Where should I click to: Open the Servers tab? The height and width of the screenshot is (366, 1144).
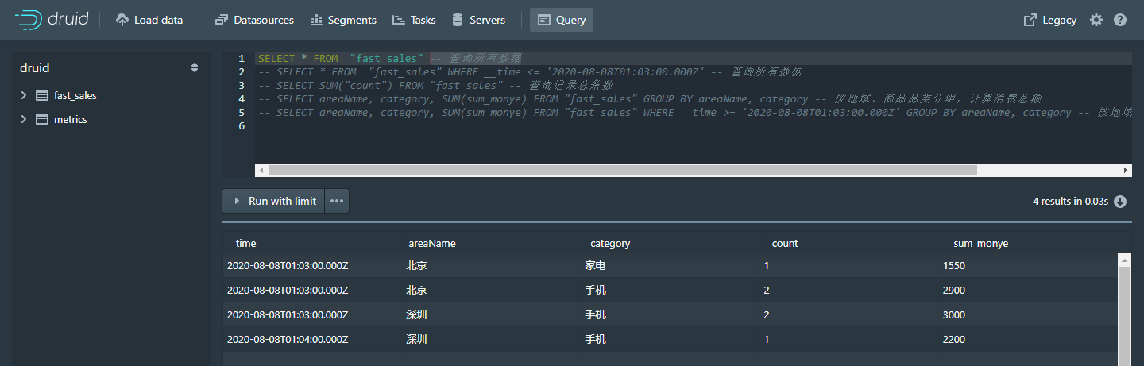pos(478,20)
